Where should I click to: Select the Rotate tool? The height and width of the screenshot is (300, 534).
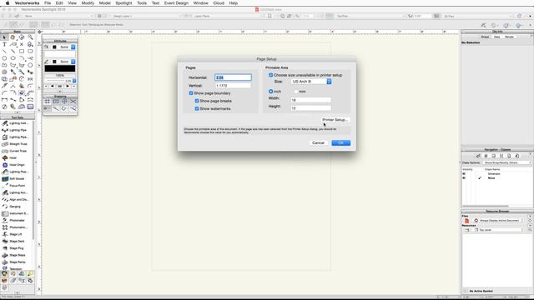[22, 79]
